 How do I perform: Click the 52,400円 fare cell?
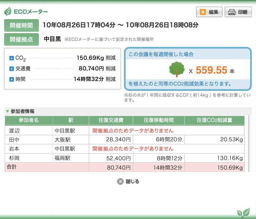coord(111,158)
